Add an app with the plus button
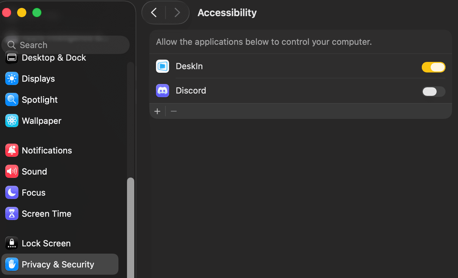The height and width of the screenshot is (278, 458). [157, 111]
